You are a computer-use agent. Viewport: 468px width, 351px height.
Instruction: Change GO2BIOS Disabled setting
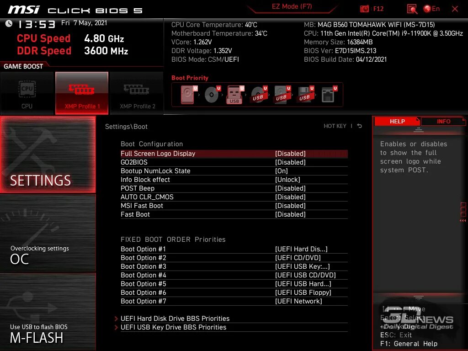234,162
